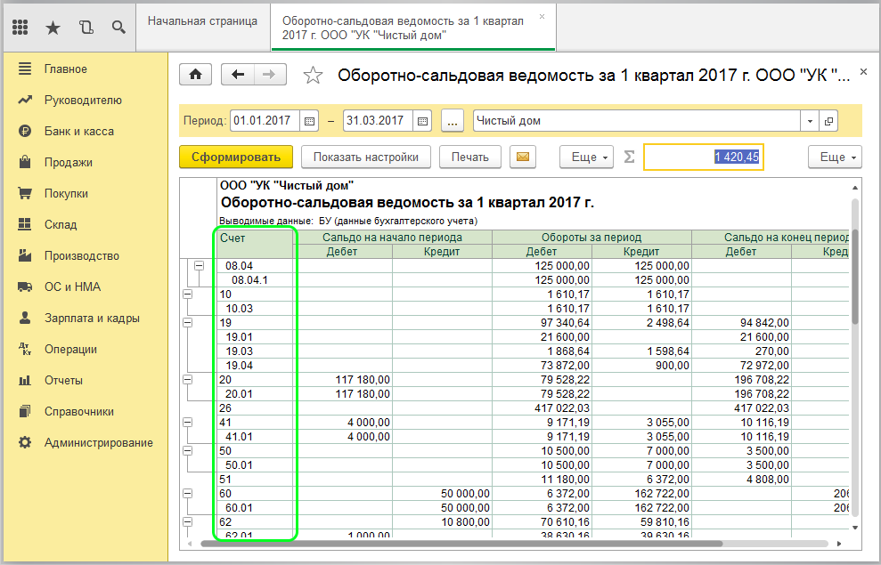Expand the Еще menu beside email icon
881x565 pixels.
586,157
